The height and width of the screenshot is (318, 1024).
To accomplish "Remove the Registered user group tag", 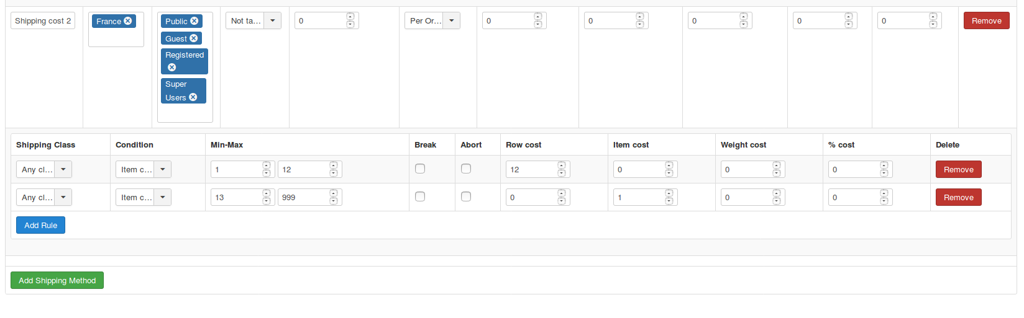I will pos(172,68).
